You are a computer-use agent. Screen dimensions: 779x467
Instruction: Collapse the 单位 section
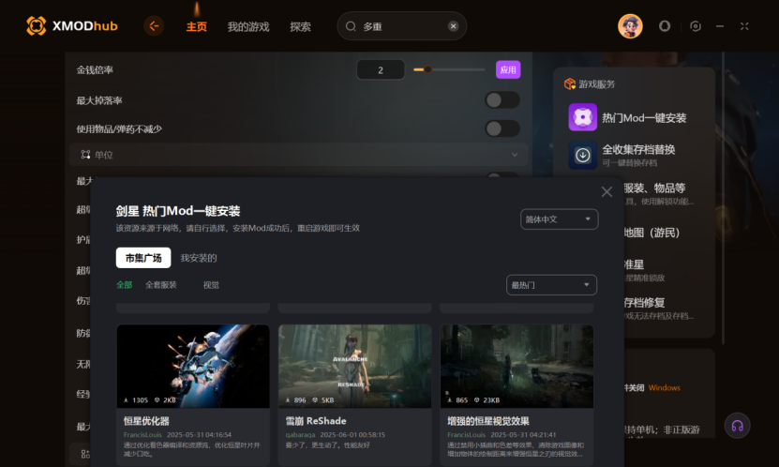pos(515,155)
